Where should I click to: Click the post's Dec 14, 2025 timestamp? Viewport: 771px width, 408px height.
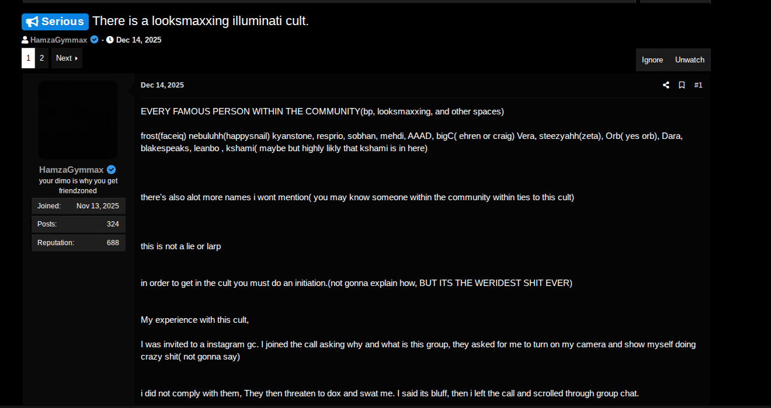point(162,85)
